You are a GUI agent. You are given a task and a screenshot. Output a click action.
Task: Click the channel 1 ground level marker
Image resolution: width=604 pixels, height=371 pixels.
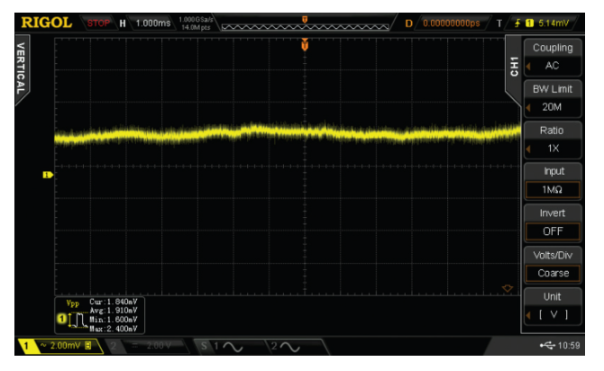48,175
